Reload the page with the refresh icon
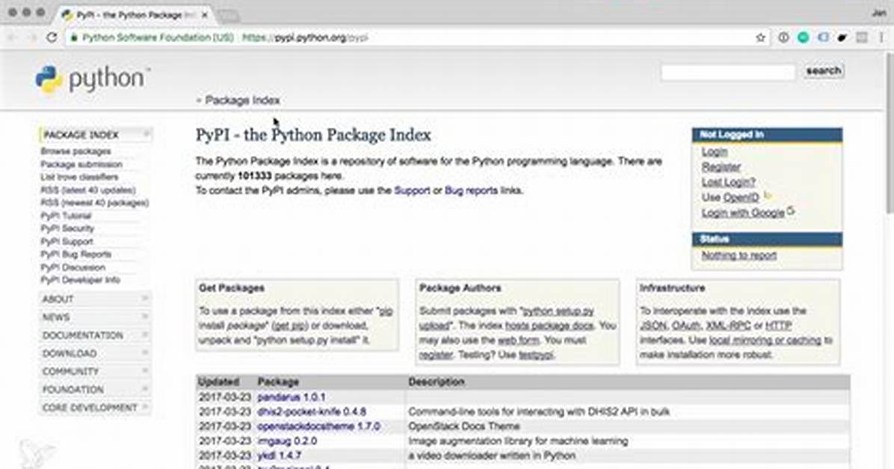Viewport: 894px width, 469px height. click(52, 37)
